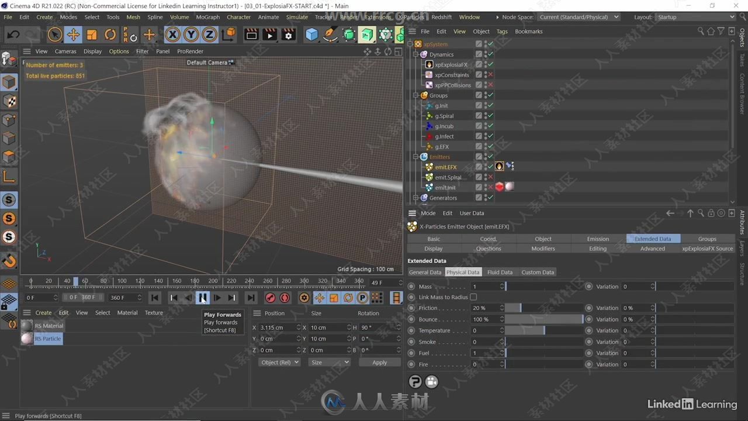Click search icon in Object Manager
The height and width of the screenshot is (421, 748).
click(x=701, y=32)
